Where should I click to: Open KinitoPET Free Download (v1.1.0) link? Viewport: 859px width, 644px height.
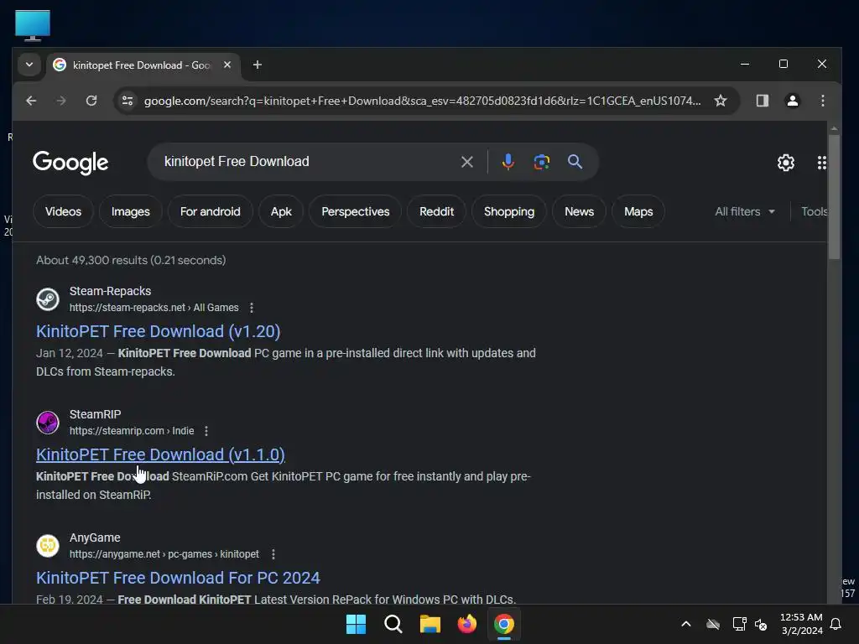[x=160, y=454]
